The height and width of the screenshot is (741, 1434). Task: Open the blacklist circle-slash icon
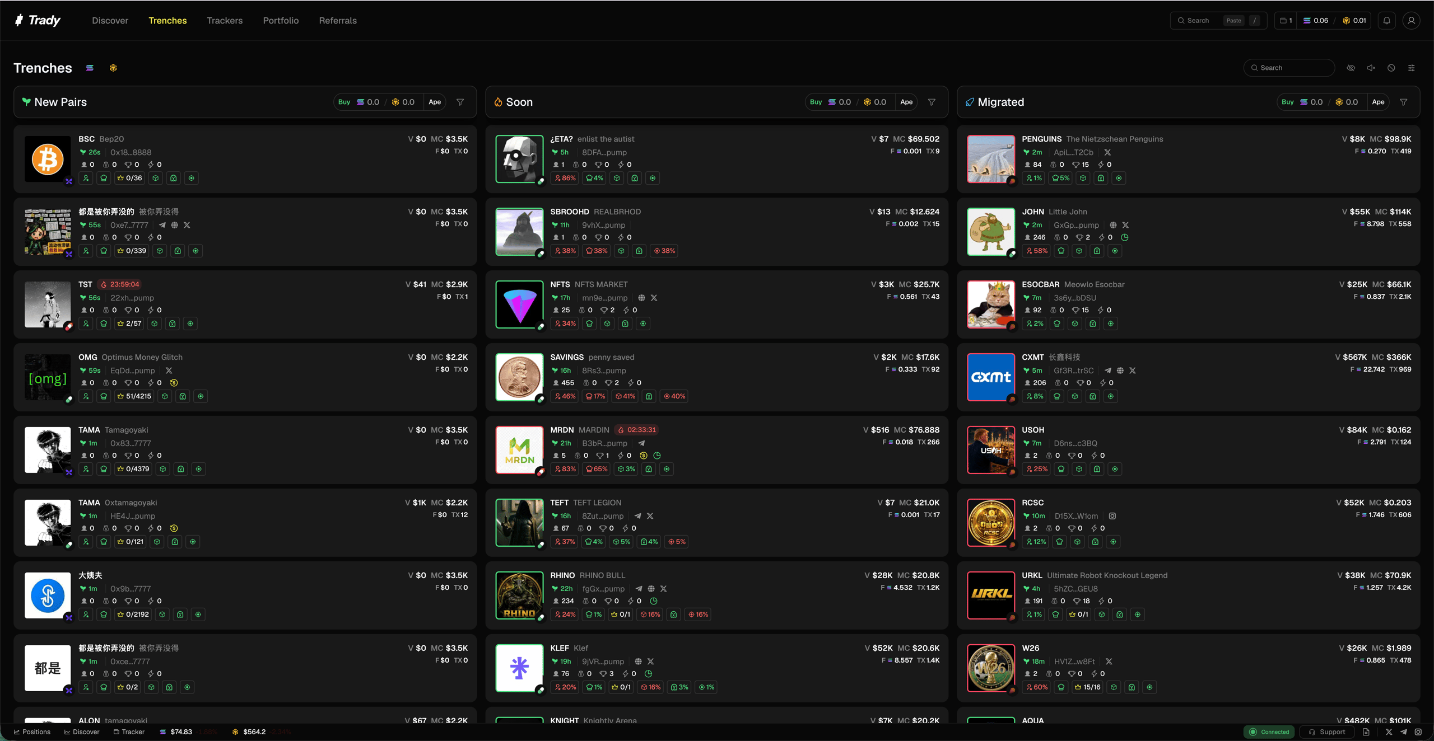(x=1391, y=68)
